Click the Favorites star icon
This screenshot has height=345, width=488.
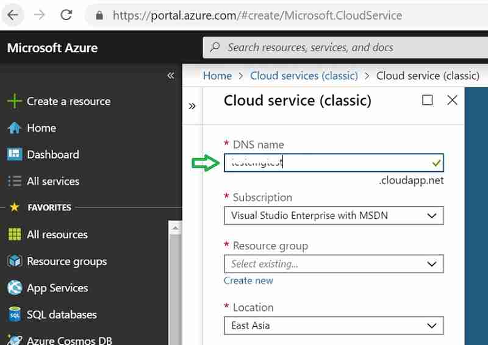14,207
